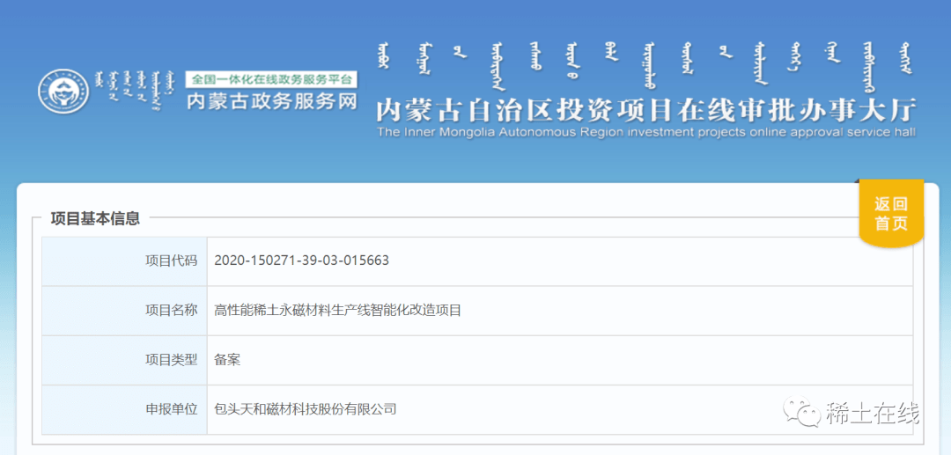The width and height of the screenshot is (951, 455).
Task: Click the 项目名称 label cell
Action: click(124, 311)
